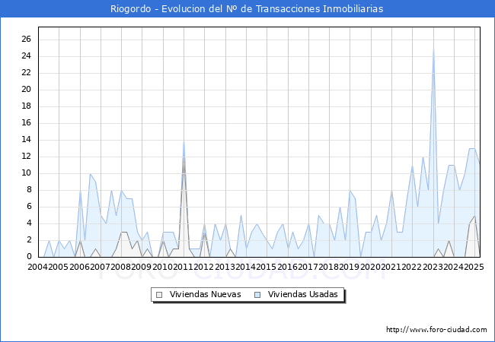This screenshot has width=495, height=342.
Task: Click the x-axis year label 2025
Action: (x=474, y=267)
